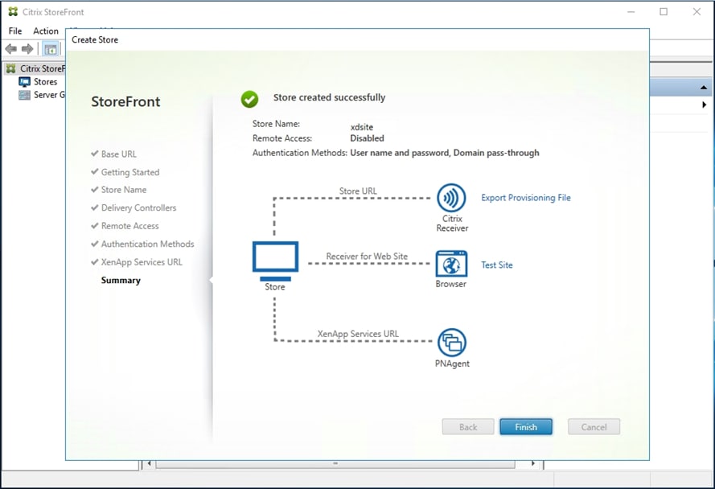The height and width of the screenshot is (489, 715).
Task: Click the Summary wizard step
Action: [121, 280]
